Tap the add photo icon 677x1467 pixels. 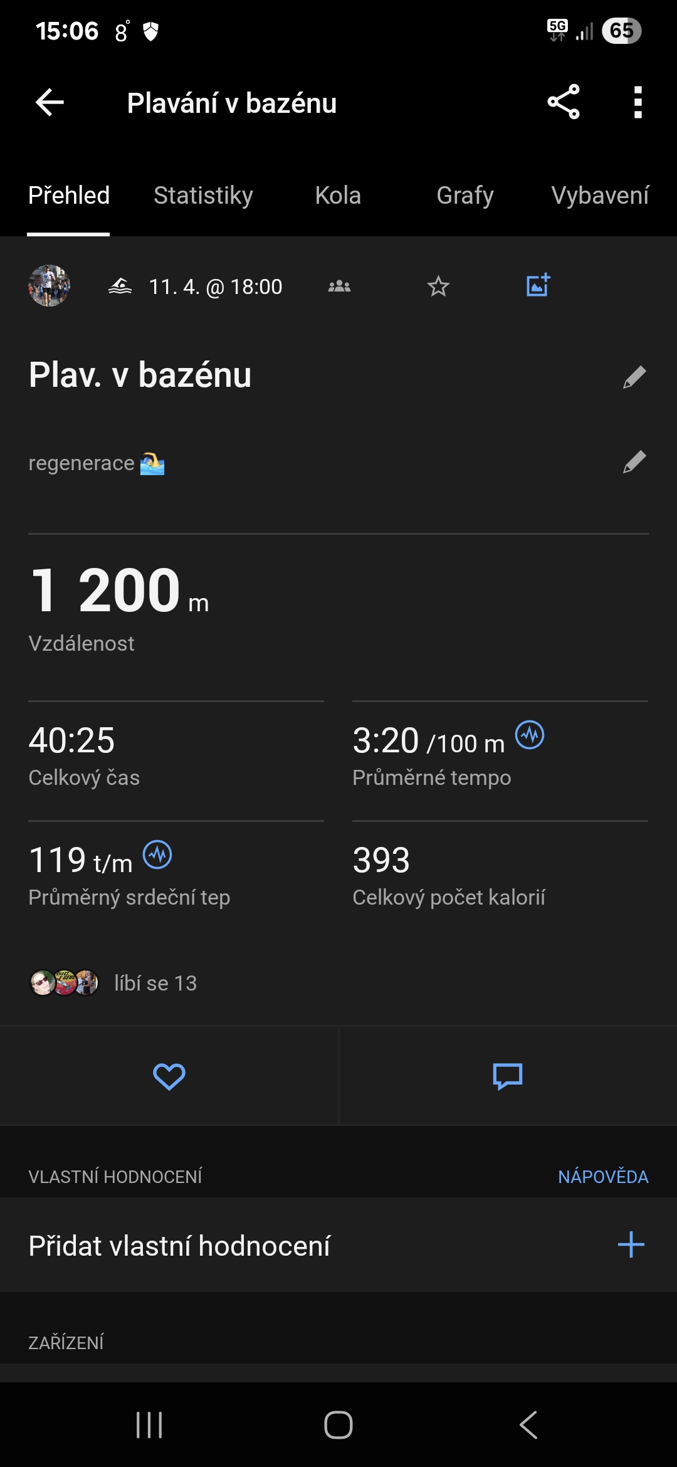tap(538, 285)
